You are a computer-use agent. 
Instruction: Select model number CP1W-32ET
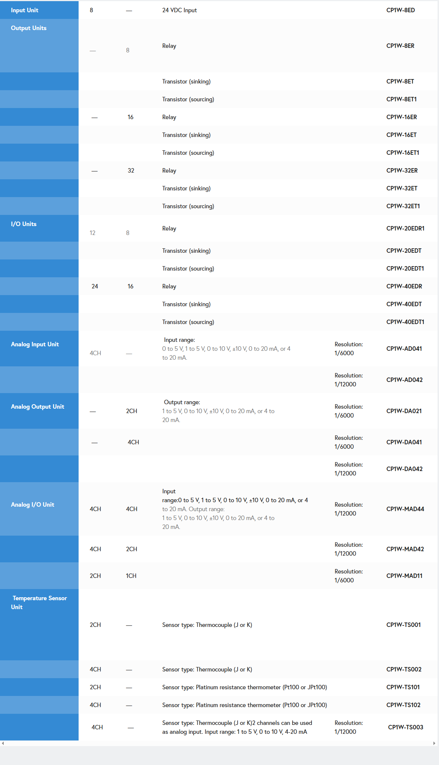402,188
